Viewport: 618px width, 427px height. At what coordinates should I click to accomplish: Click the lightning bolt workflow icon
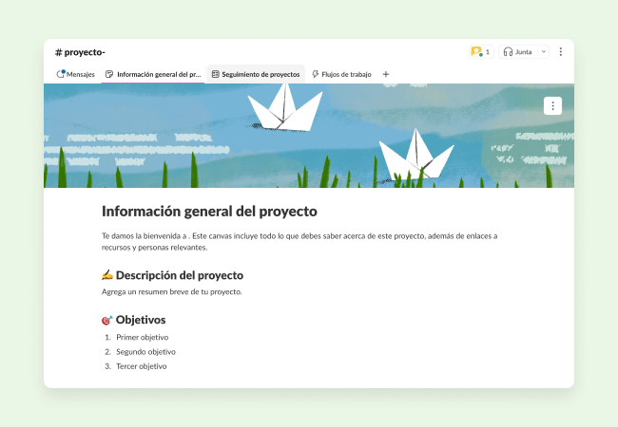click(315, 74)
